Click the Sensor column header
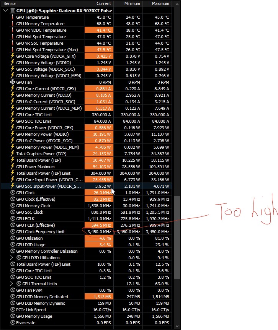The width and height of the screenshot is (278, 330). point(10,3)
